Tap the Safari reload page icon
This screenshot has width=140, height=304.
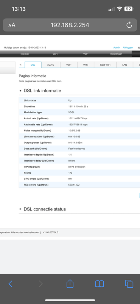tap(129, 25)
